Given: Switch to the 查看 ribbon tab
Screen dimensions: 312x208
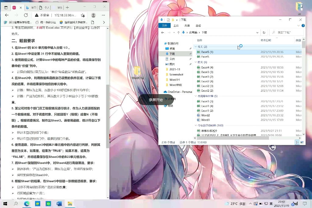Looking at the screenshot, I should point(198,26).
